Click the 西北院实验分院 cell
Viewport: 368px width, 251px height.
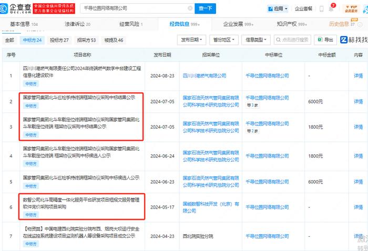(198, 236)
